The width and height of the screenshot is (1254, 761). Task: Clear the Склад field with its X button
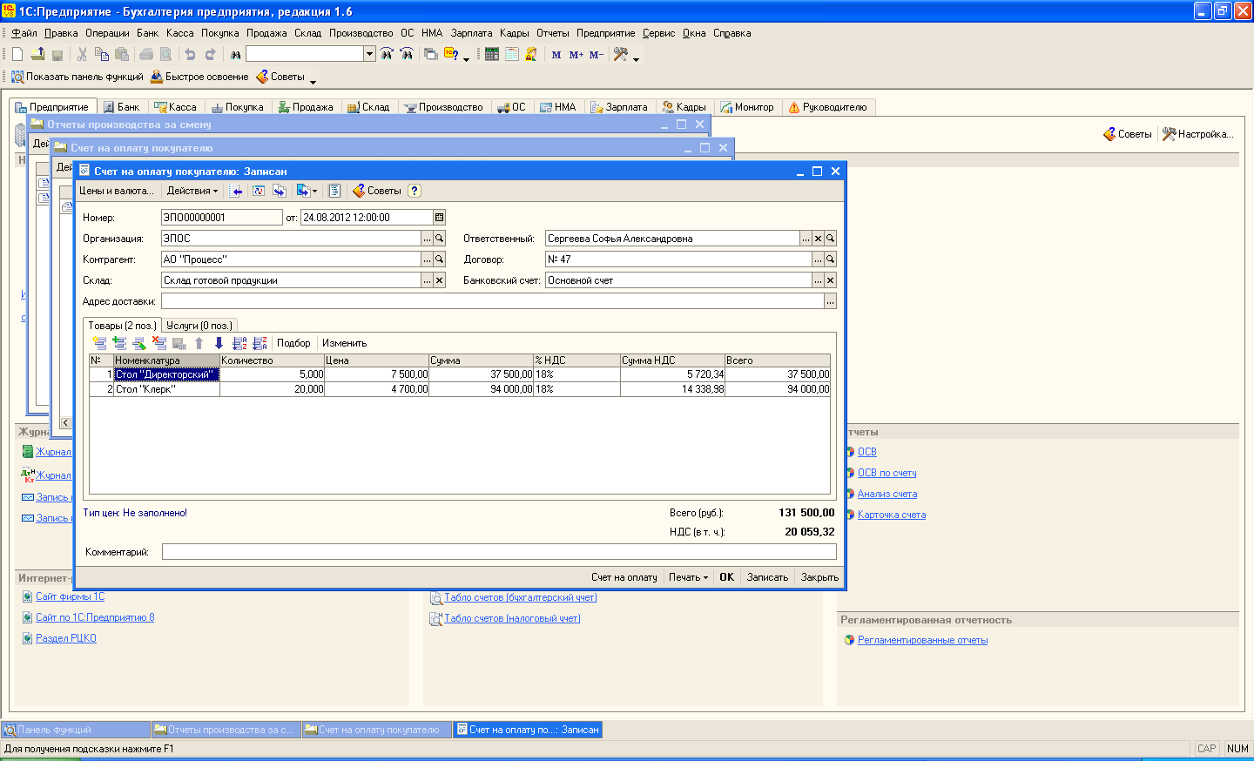click(x=439, y=280)
